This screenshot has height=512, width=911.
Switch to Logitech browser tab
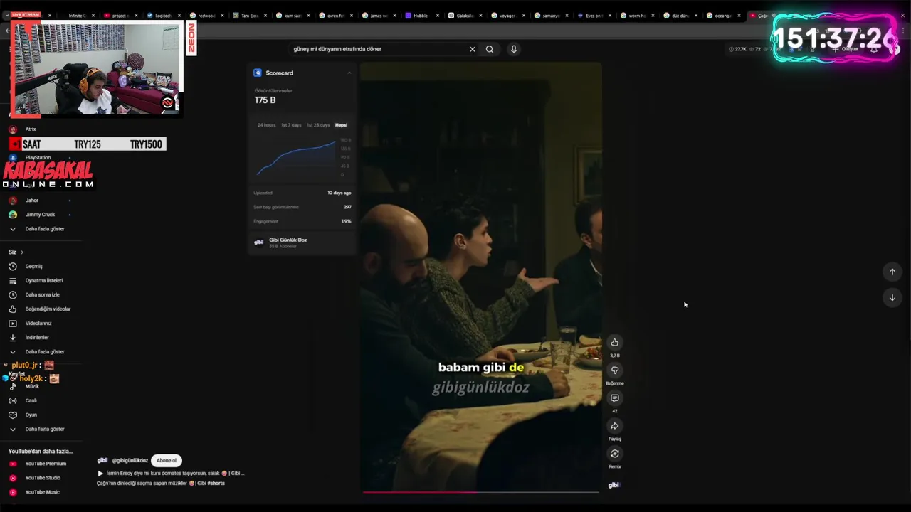coord(162,16)
